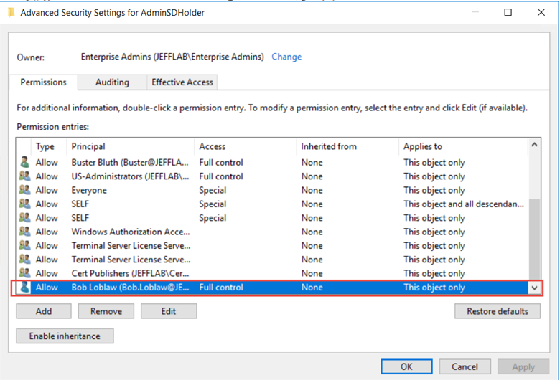This screenshot has width=560, height=380.
Task: Click the group icon beside Everyone
Action: point(24,190)
